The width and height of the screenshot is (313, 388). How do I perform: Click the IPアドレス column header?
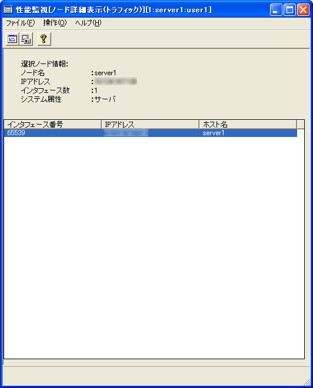tap(150, 124)
